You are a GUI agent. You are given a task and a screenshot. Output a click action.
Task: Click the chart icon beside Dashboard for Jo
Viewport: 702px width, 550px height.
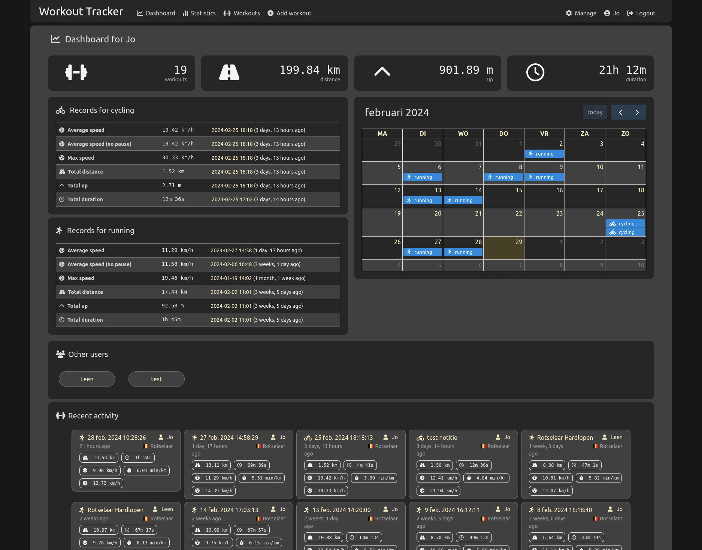click(x=55, y=39)
